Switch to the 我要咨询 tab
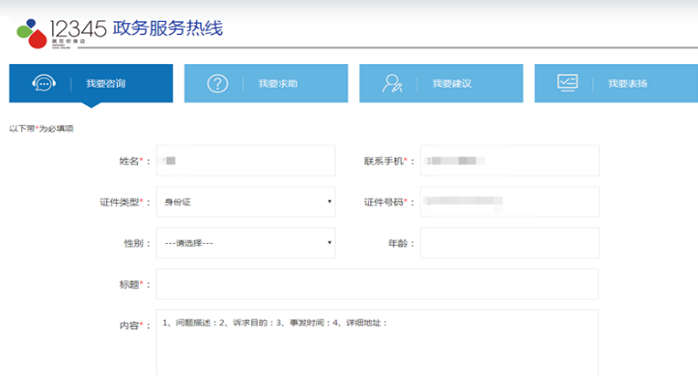Viewport: 698px width, 382px height. tap(90, 83)
